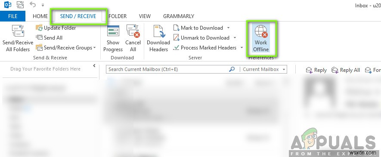Switch to the FOLDER tab
Image resolution: width=381 pixels, height=157 pixels.
pos(118,16)
